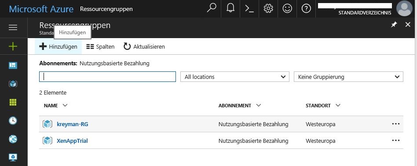Viewport: 417px width, 166px height.
Task: Click Aktualisieren to refresh the list
Action: click(144, 46)
